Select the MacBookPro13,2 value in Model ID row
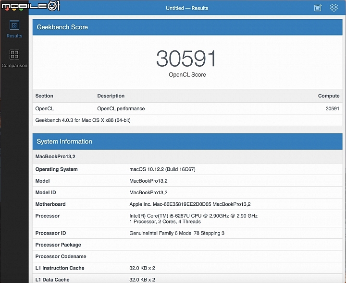346x283 pixels. (x=148, y=193)
